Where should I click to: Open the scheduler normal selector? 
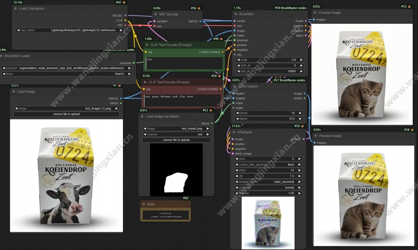tap(268, 187)
